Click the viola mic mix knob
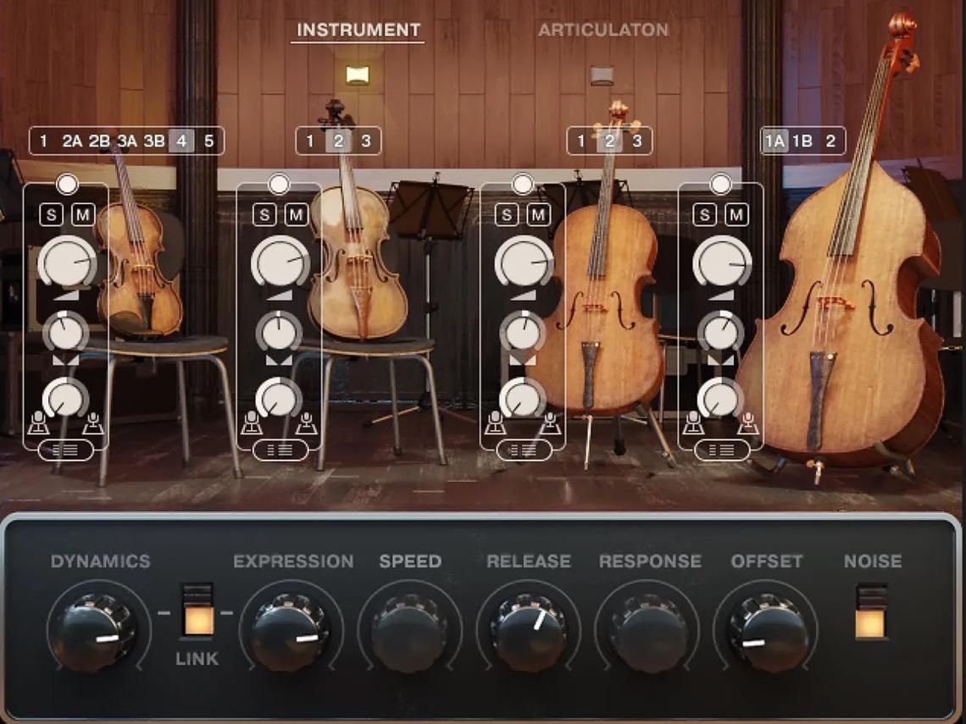 click(279, 398)
